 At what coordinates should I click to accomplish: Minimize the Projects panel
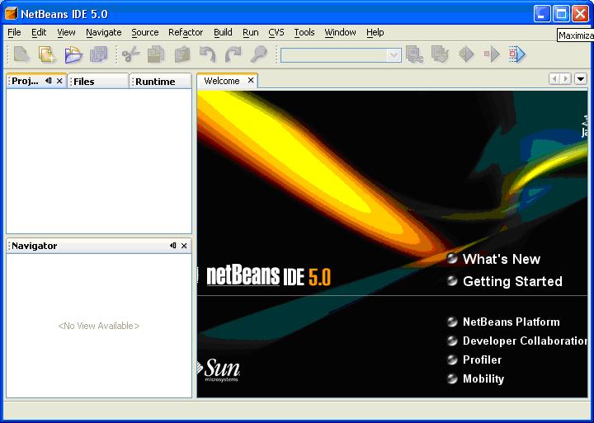[x=48, y=81]
